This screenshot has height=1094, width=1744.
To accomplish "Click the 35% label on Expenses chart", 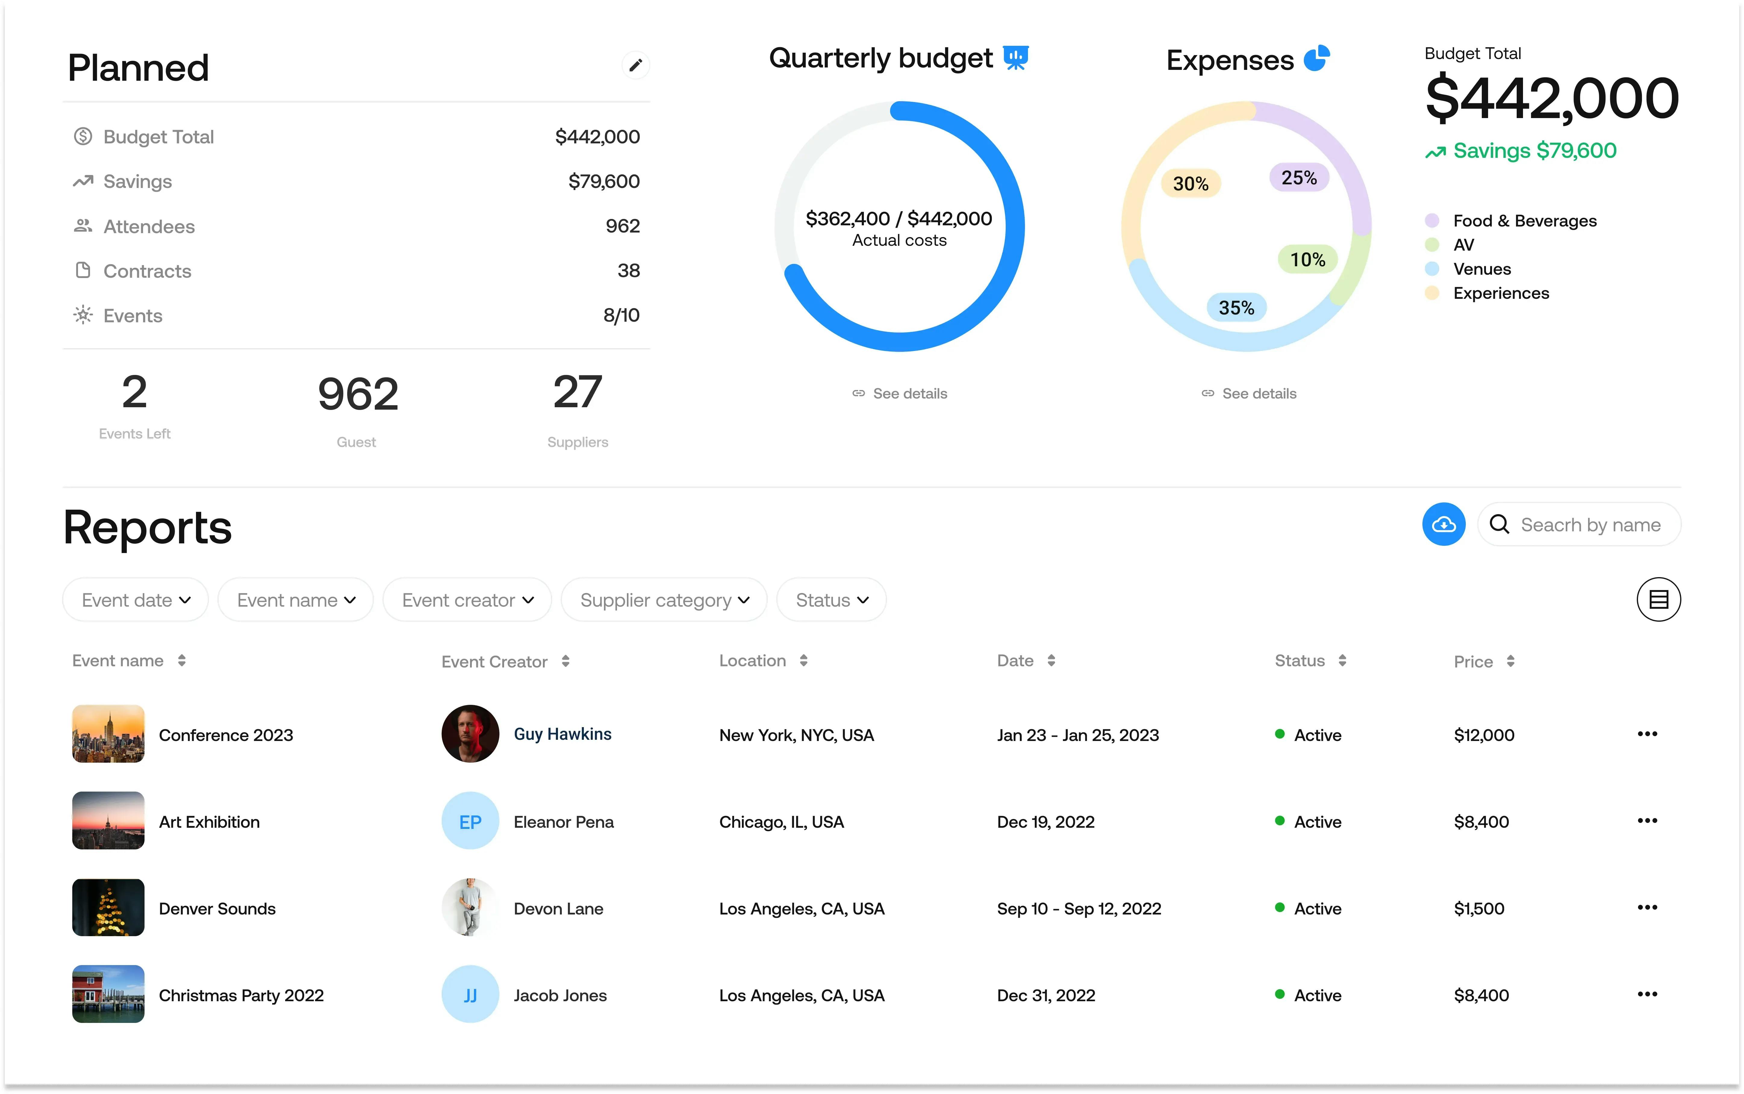I will (x=1236, y=308).
